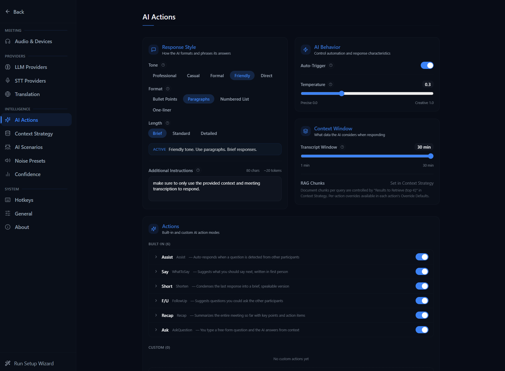This screenshot has height=371, width=505.
Task: Select the Audio & Devices sidebar icon
Action: 8,41
